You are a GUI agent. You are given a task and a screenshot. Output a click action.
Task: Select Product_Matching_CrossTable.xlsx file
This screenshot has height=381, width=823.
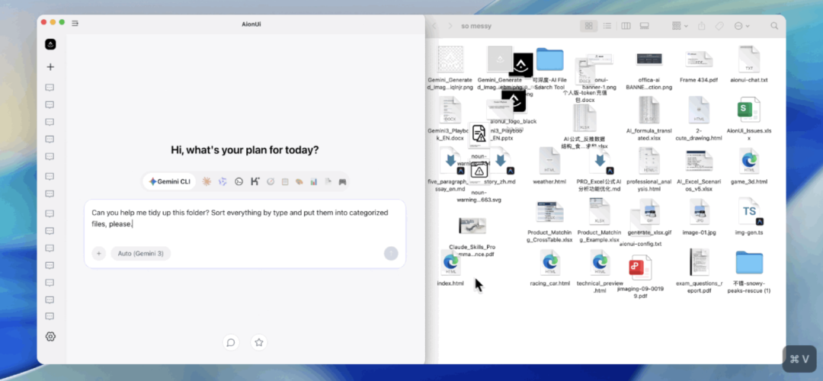click(x=549, y=212)
